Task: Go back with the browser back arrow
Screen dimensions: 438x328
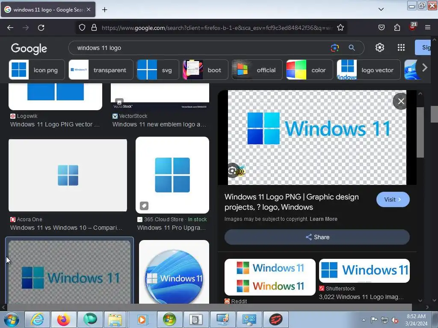Action: click(10, 28)
